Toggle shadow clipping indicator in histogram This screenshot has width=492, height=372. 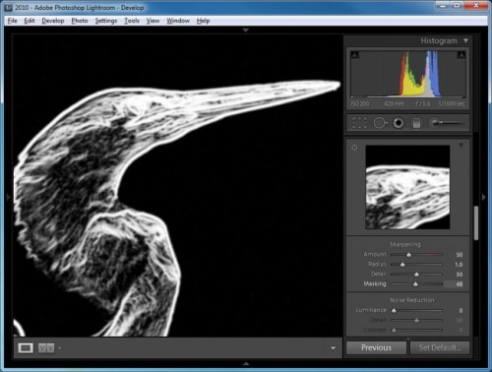[x=354, y=55]
